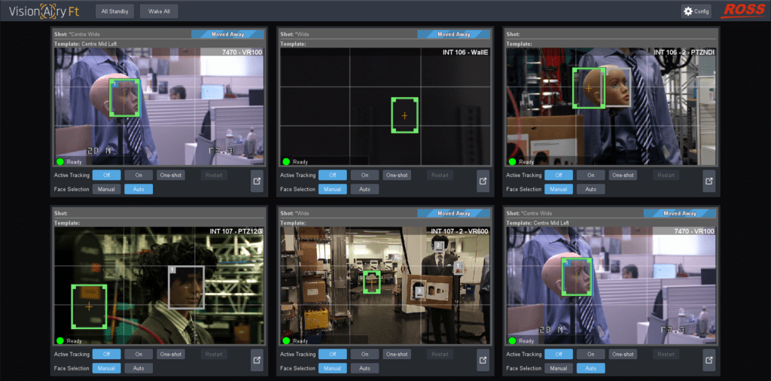771x381 pixels.
Task: Click Moved Away banner on WallE panel
Action: tap(454, 34)
